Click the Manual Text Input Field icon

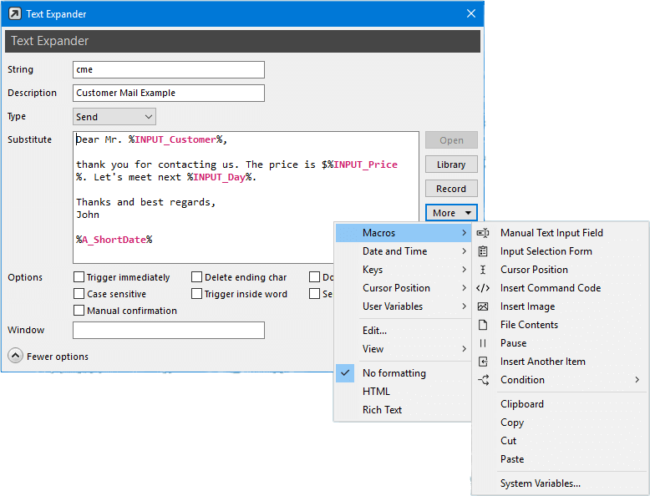[x=483, y=233]
